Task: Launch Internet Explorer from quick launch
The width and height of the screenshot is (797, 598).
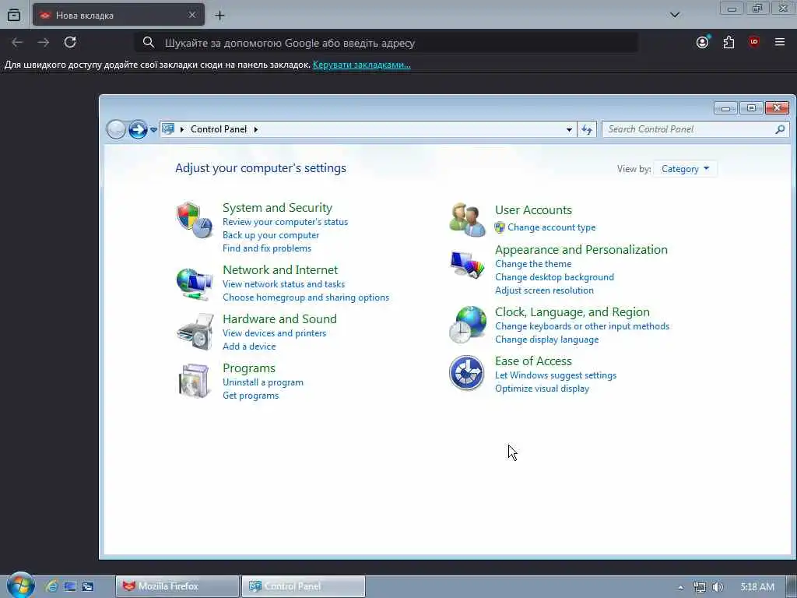Action: [51, 586]
